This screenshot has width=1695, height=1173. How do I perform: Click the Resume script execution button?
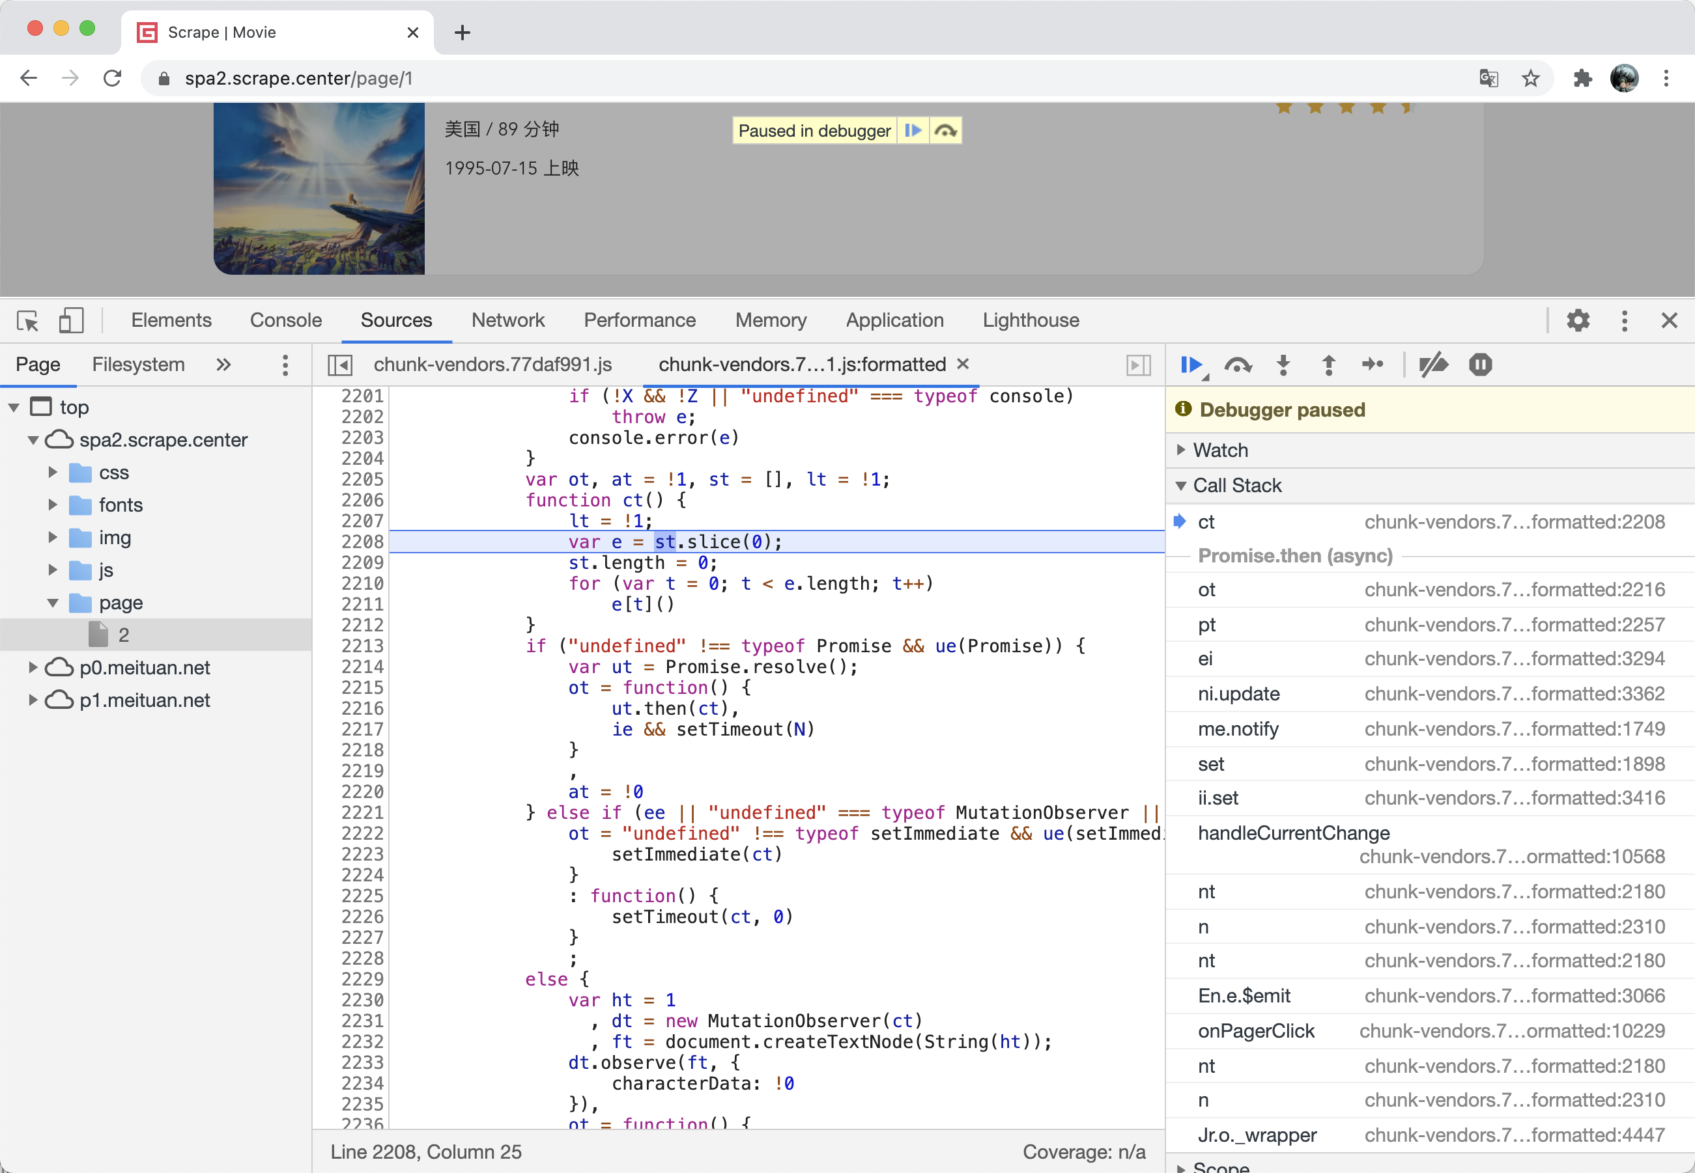click(1191, 365)
